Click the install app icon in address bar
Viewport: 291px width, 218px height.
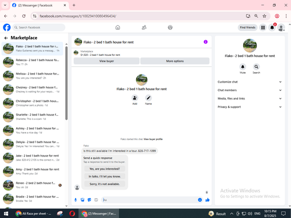click(248, 16)
